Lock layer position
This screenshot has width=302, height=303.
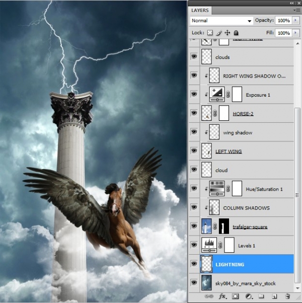pos(228,33)
